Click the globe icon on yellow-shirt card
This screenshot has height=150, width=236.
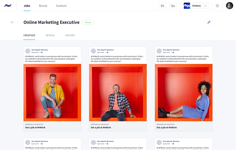point(42,53)
